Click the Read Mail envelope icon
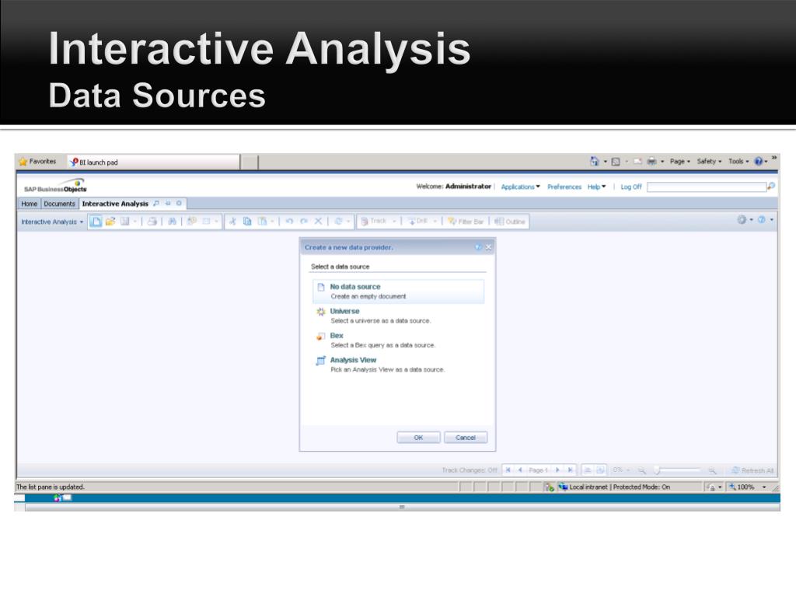Image resolution: width=796 pixels, height=597 pixels. [x=637, y=162]
